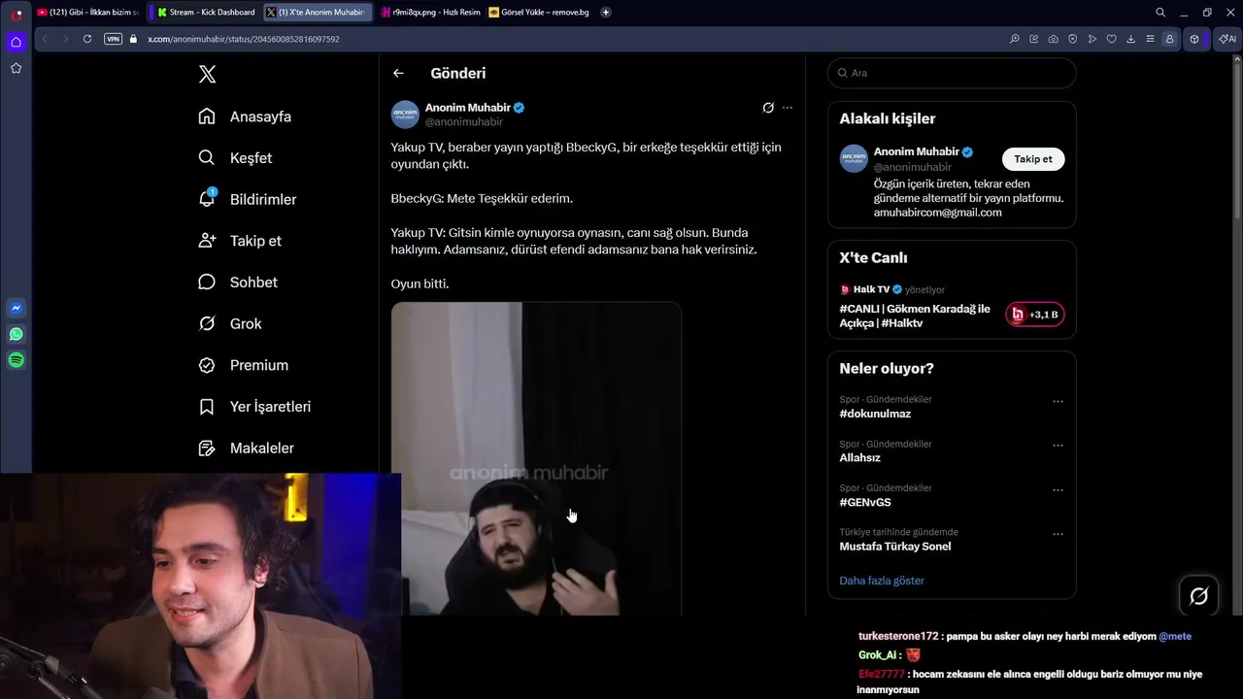Open the zoom magnifier icon in browser toolbar

click(1015, 39)
